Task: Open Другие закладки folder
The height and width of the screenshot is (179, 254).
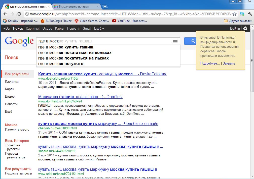Action: click(238, 21)
